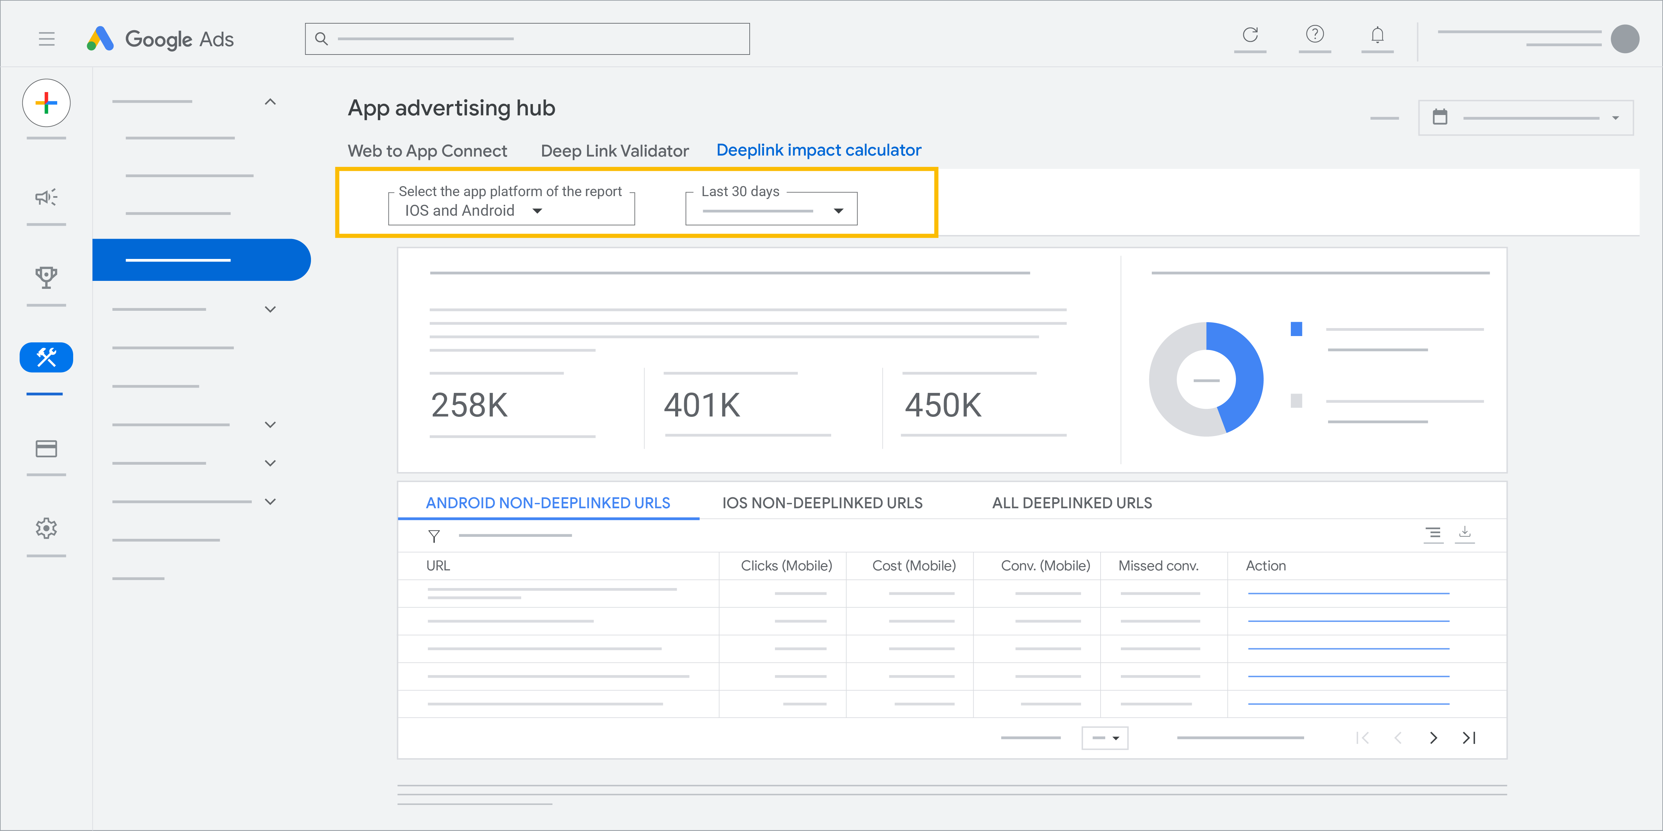Open the account avatar
The height and width of the screenshot is (831, 1663).
coord(1624,39)
